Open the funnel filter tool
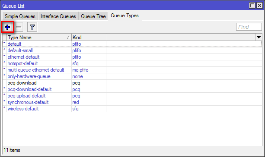265x157 pixels. tap(32, 27)
